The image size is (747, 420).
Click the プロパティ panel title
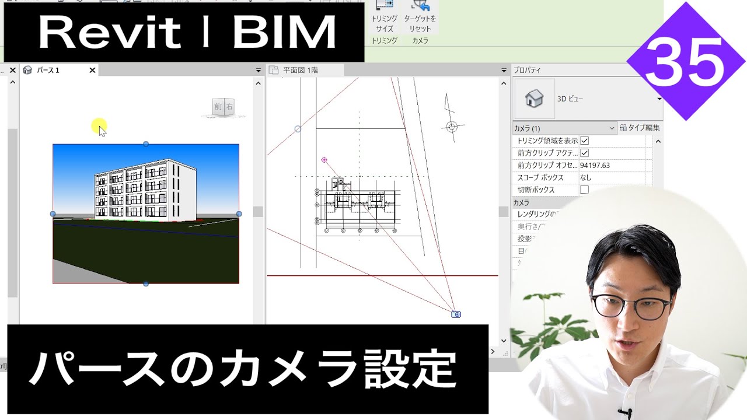point(527,70)
